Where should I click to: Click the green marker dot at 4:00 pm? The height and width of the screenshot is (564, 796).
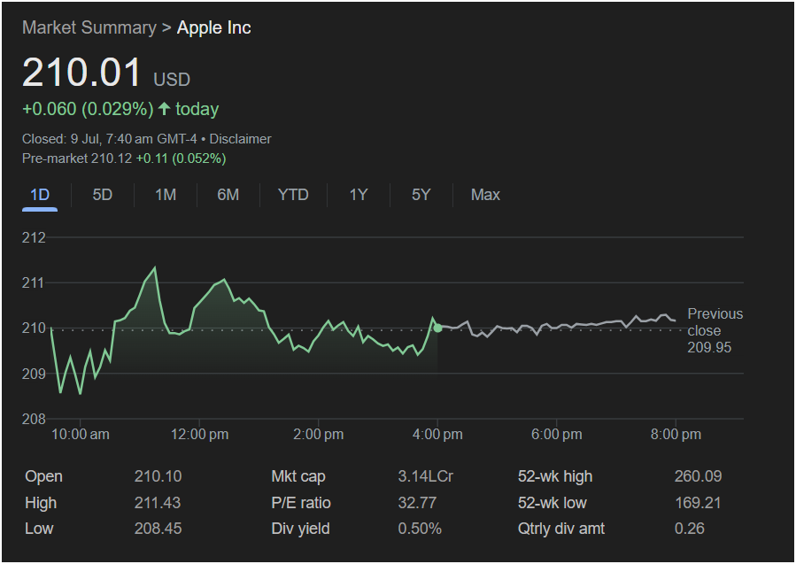(437, 328)
